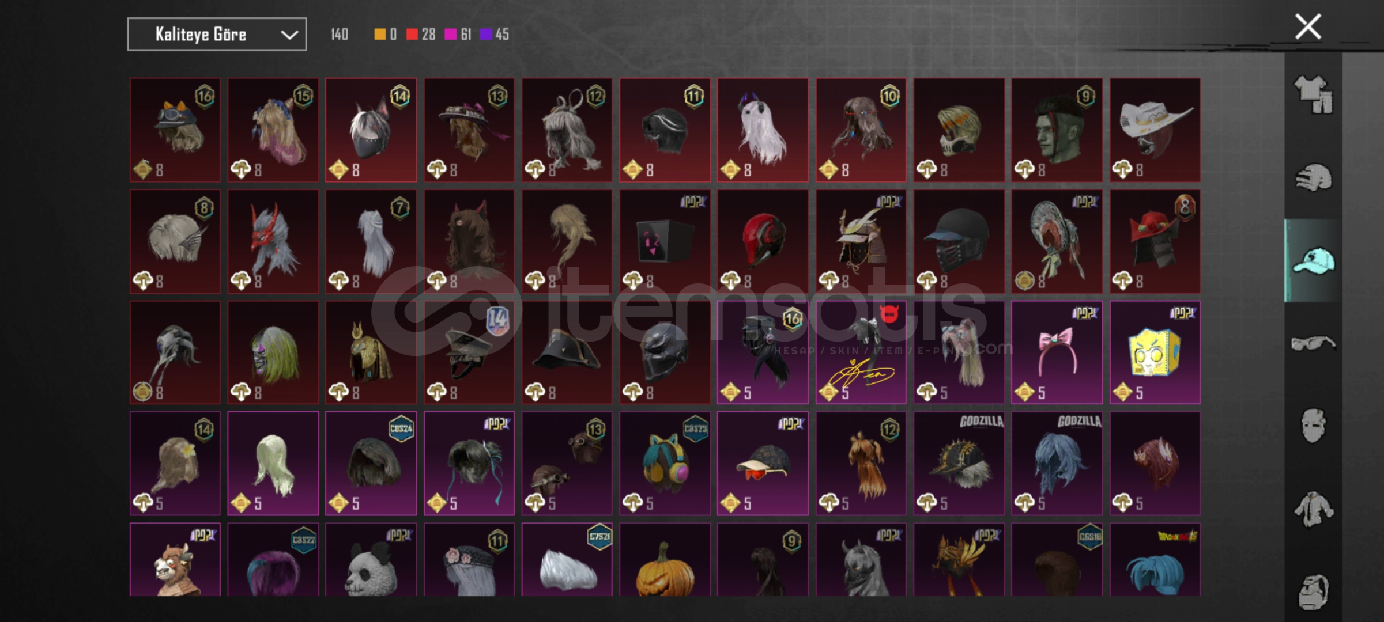Select the white cowboy hat item

[x=1155, y=130]
